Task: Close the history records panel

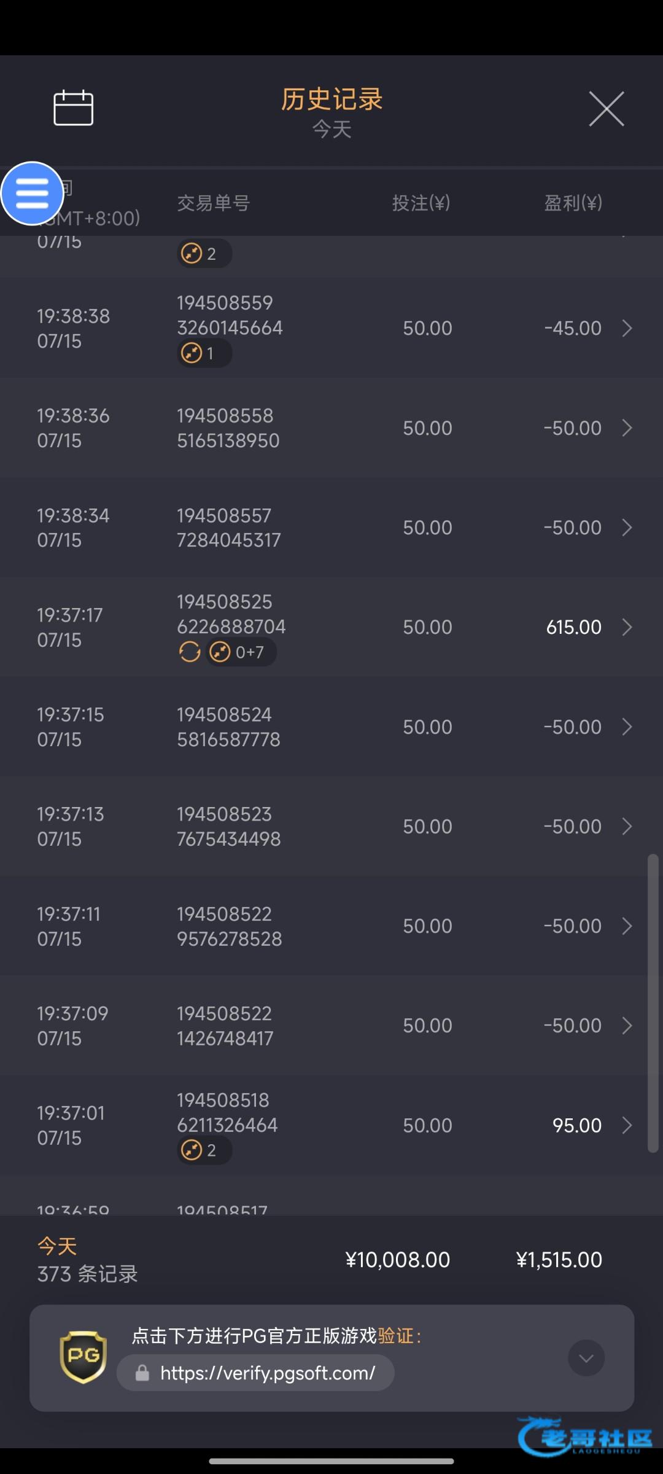Action: 606,109
